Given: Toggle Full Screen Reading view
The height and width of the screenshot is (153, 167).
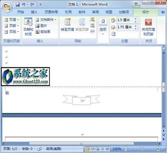Looking at the screenshot, I should click(x=92, y=149).
